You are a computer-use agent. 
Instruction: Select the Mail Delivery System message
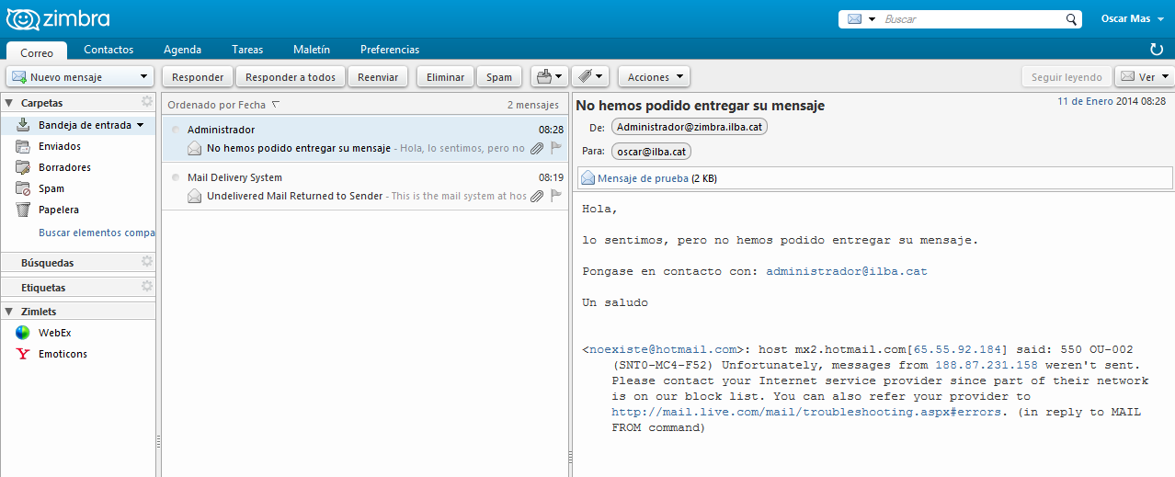coord(365,187)
